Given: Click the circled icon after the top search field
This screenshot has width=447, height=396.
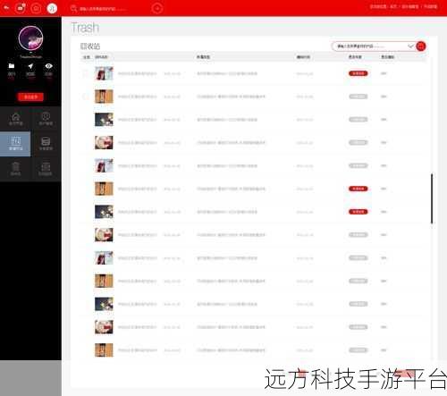Looking at the screenshot, I should coord(157,8).
